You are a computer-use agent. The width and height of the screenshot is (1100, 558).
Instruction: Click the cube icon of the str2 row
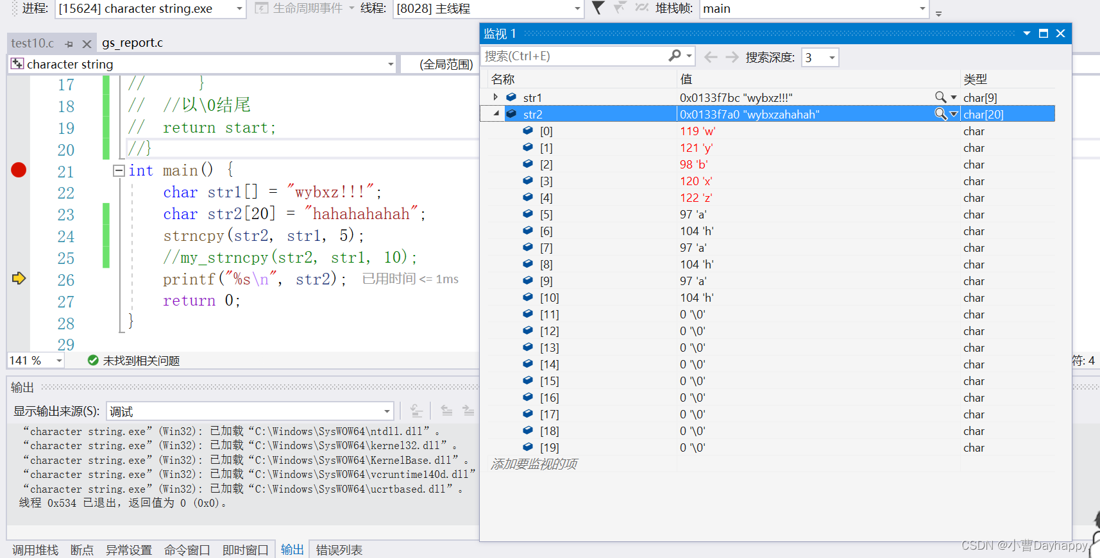coord(511,113)
